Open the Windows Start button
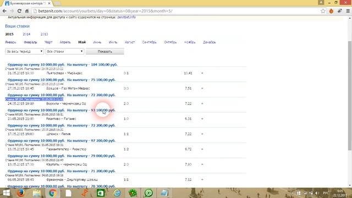This screenshot has width=352, height=198. pos(6,193)
